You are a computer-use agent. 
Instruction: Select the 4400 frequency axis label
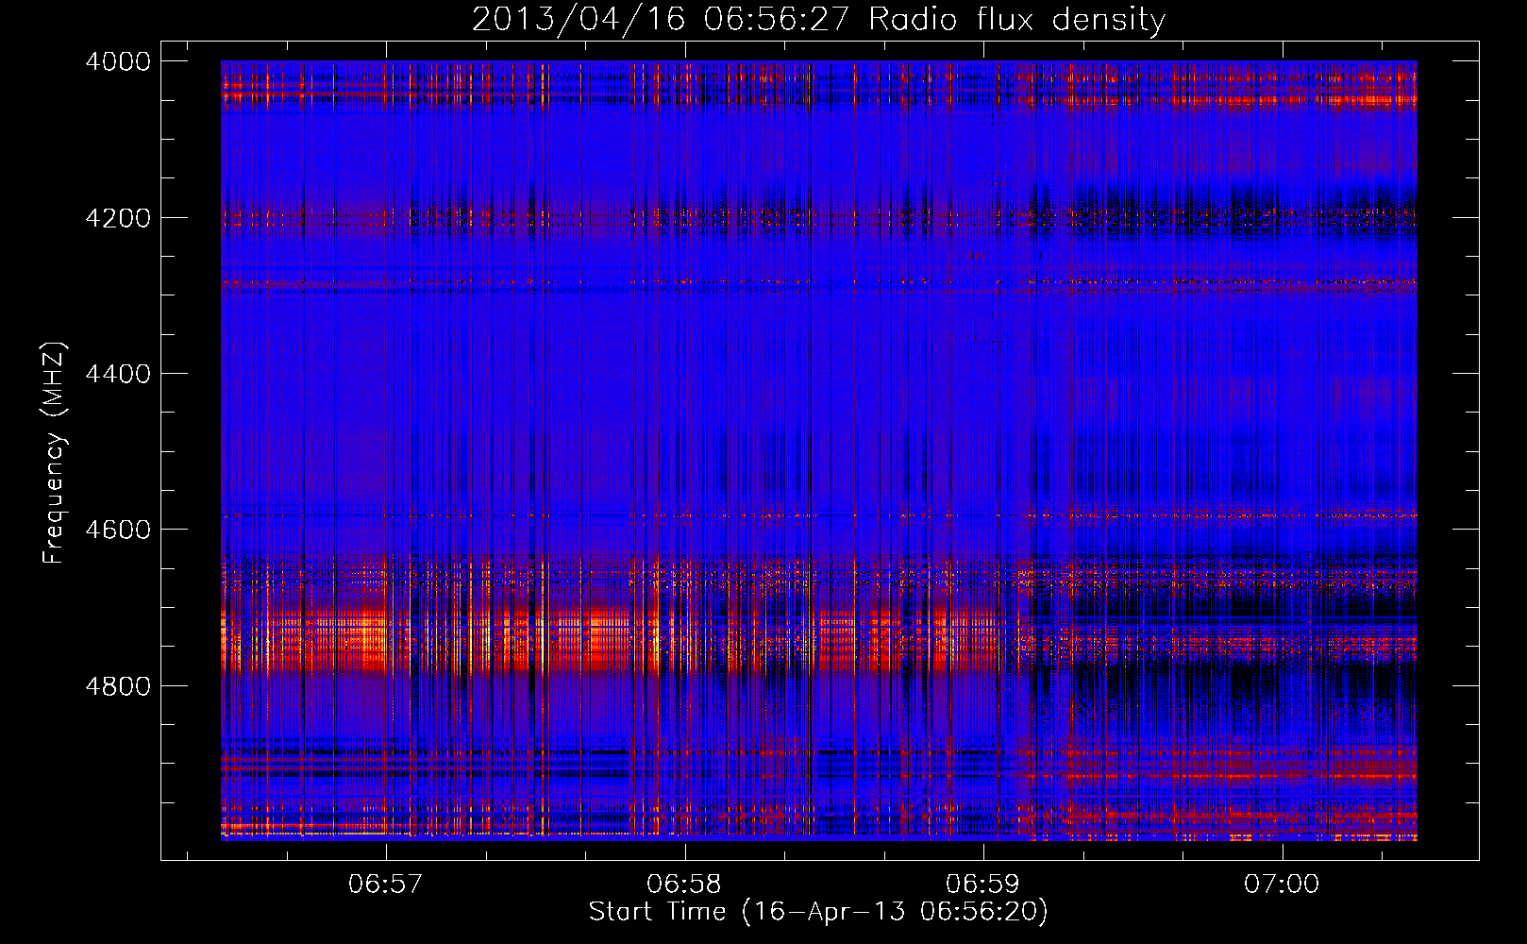point(118,374)
